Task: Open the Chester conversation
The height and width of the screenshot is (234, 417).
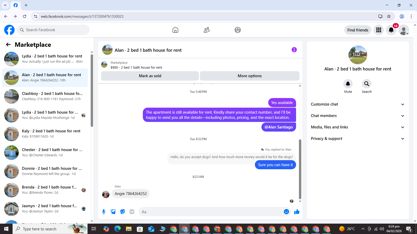Action: [x=45, y=153]
